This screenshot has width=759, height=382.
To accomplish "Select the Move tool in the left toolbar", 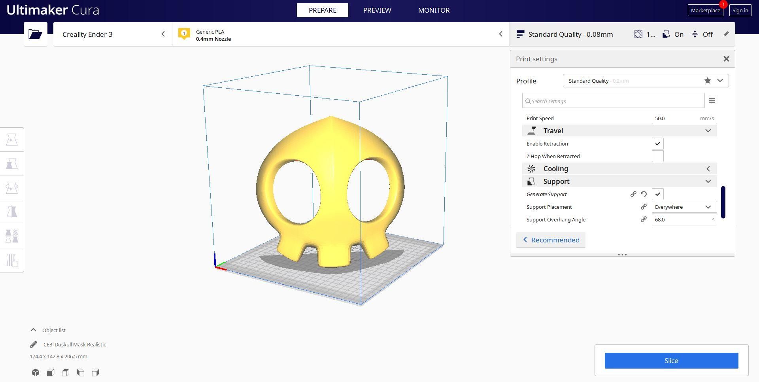I will [12, 140].
